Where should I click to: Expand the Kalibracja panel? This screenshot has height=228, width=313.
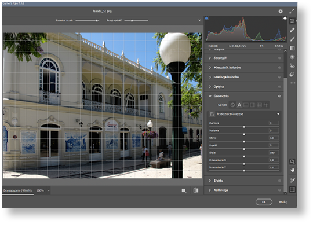[x=210, y=190]
